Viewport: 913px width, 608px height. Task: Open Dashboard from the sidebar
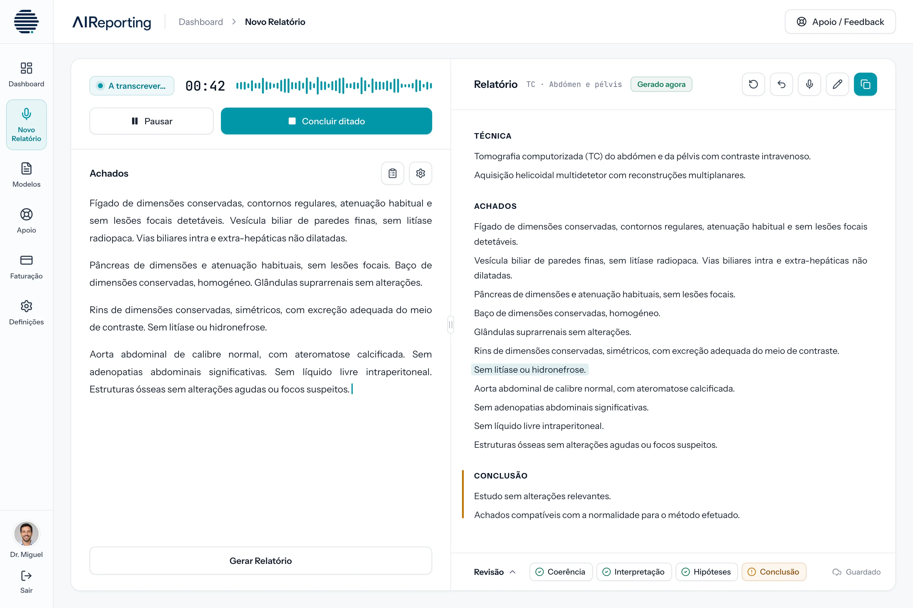click(26, 75)
